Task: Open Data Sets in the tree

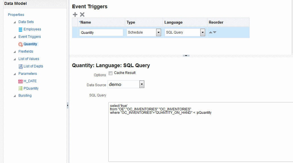Action: 26,22
